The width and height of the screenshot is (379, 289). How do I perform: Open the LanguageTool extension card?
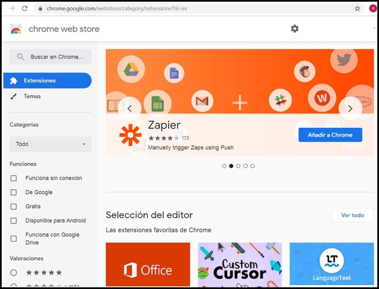tap(332, 264)
